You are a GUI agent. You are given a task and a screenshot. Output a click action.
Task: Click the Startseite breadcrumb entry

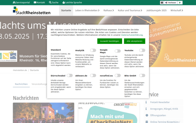pos(34,70)
